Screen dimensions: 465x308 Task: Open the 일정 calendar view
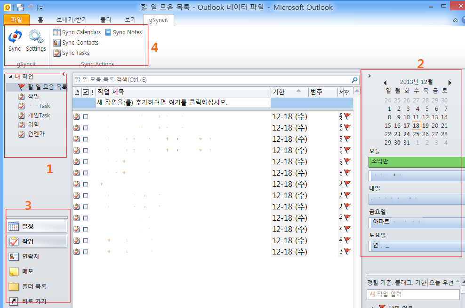pos(37,226)
